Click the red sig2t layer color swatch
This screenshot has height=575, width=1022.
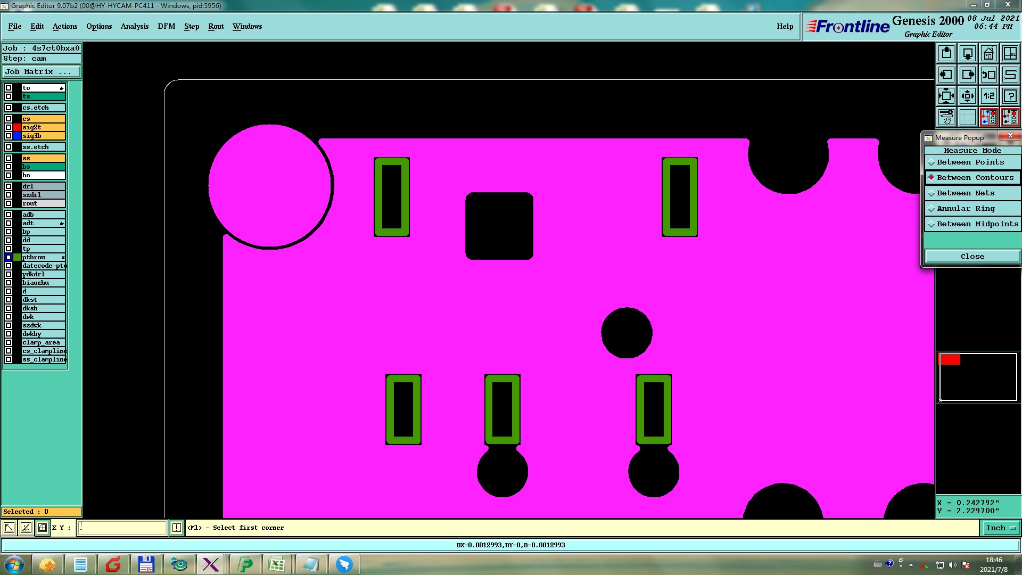point(17,127)
